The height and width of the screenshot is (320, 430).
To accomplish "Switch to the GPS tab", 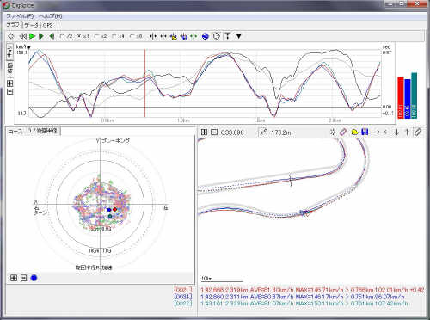I will click(48, 25).
